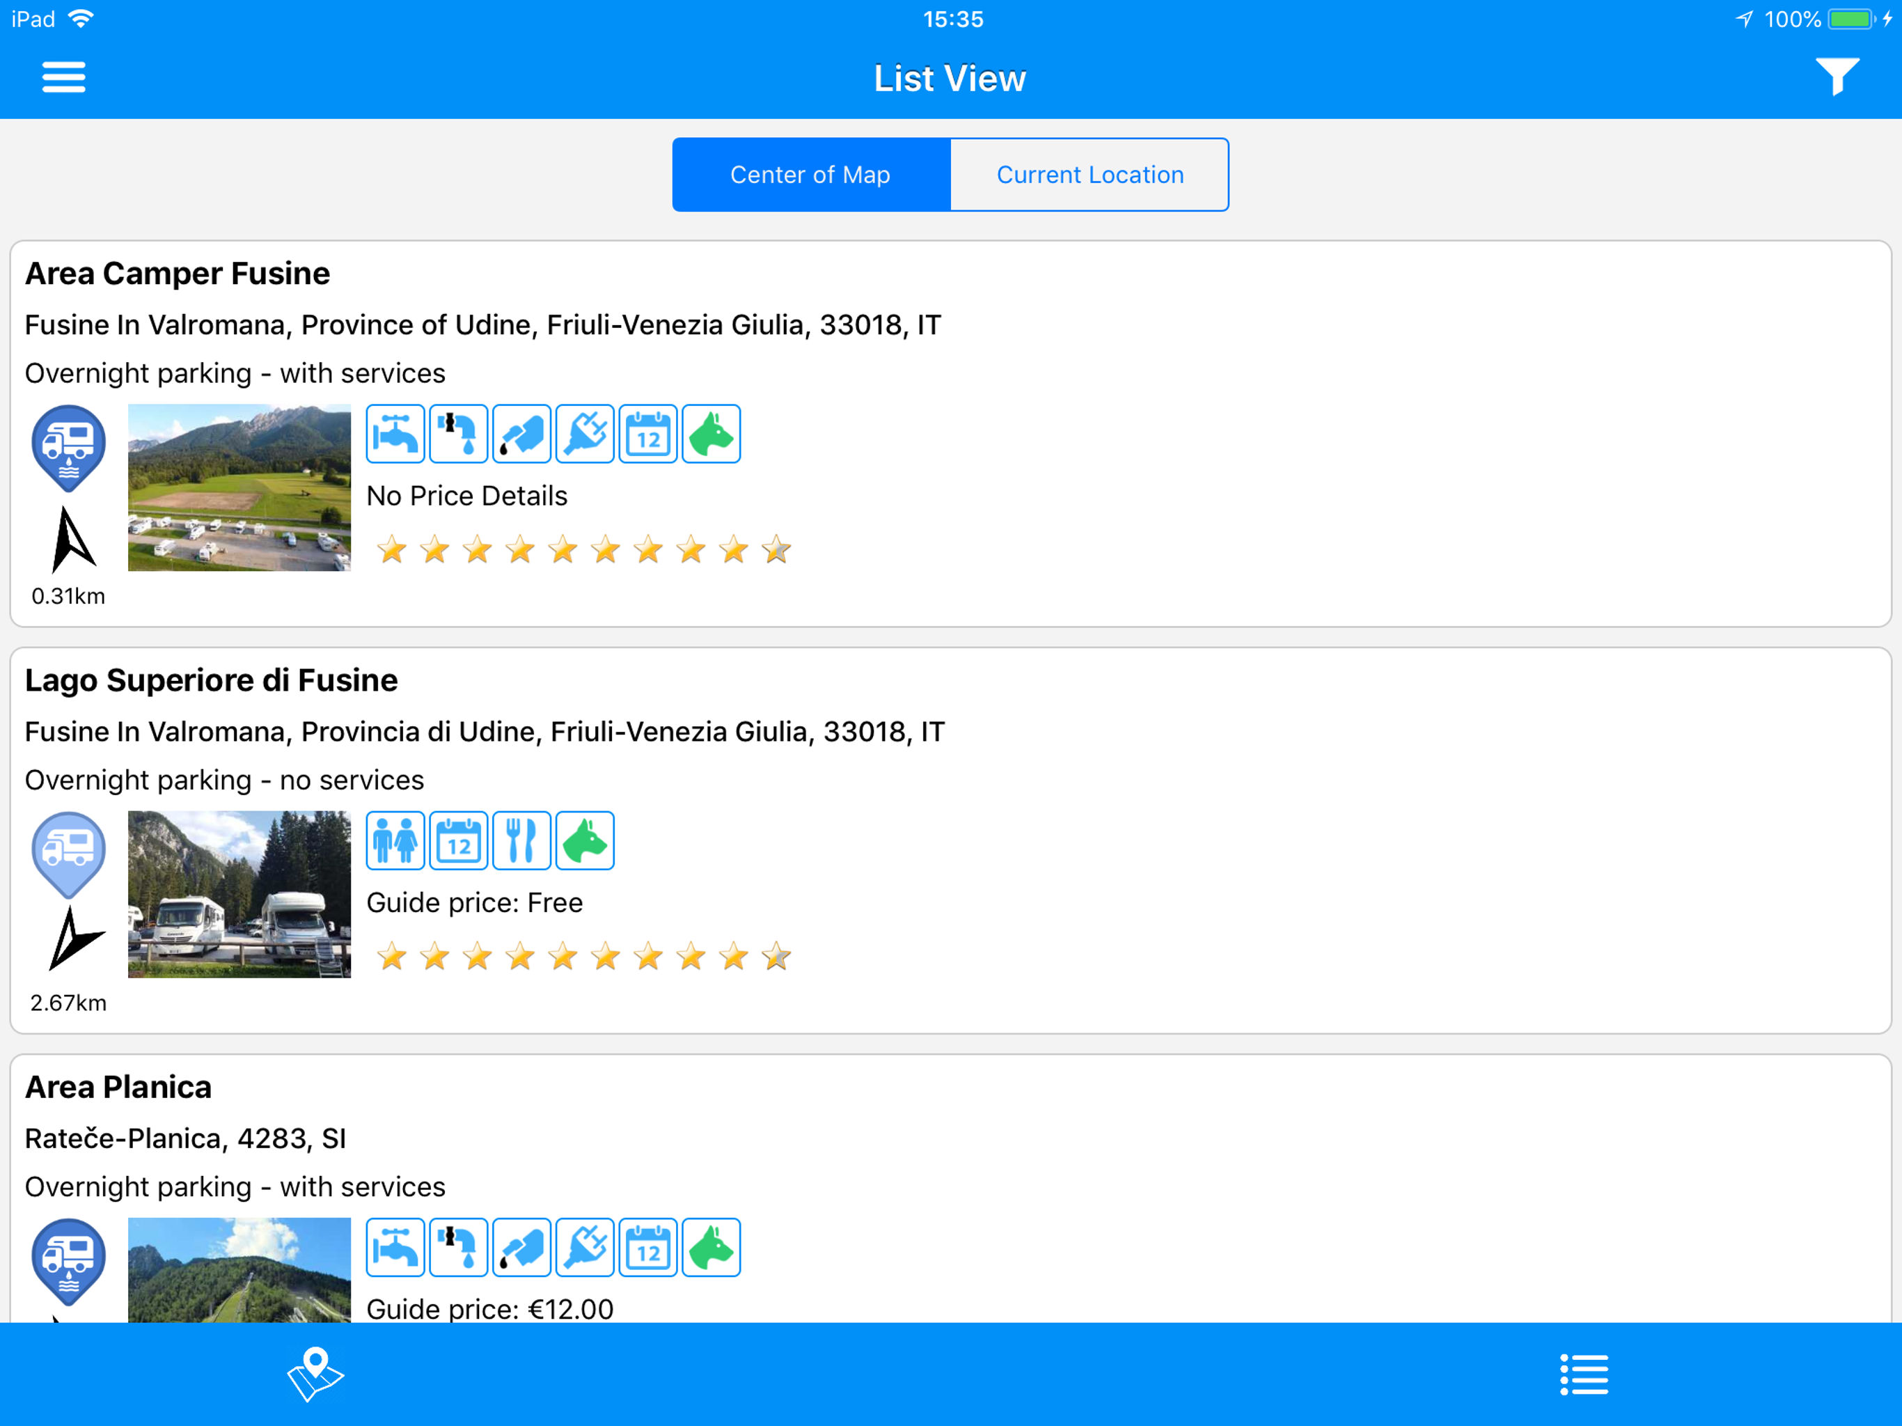Tap Lago Superiore motorhome pin icon
The height and width of the screenshot is (1426, 1902).
[x=69, y=855]
